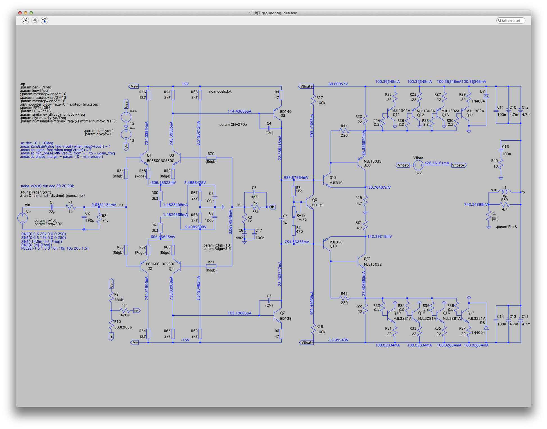The image size is (547, 429).
Task: Click the '.param Rdge=5.6' text
Action: point(216,248)
